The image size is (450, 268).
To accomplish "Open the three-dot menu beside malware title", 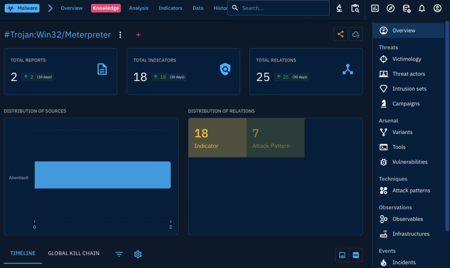I will pos(120,35).
